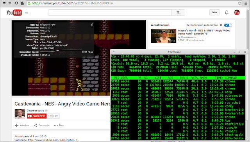
Task: Click Xorg process row in top
Action: [x=178, y=92]
